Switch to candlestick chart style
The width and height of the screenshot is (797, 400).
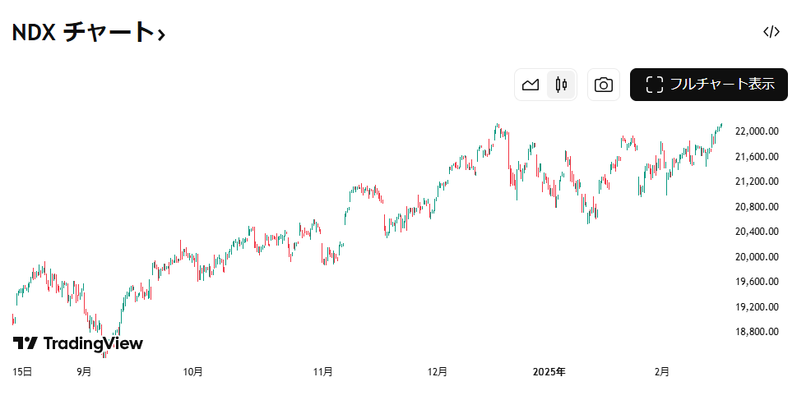[x=561, y=85]
